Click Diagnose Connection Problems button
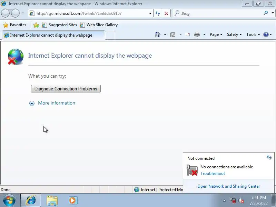The width and height of the screenshot is (276, 207). tap(66, 89)
